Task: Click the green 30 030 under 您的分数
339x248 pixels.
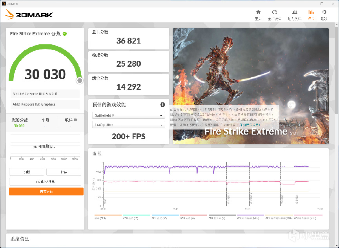Action: [19, 126]
